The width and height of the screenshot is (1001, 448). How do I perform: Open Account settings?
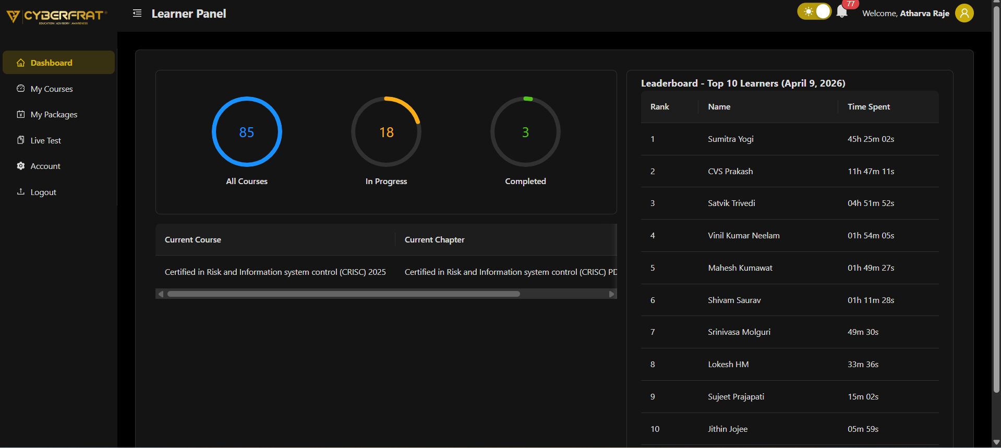coord(58,166)
